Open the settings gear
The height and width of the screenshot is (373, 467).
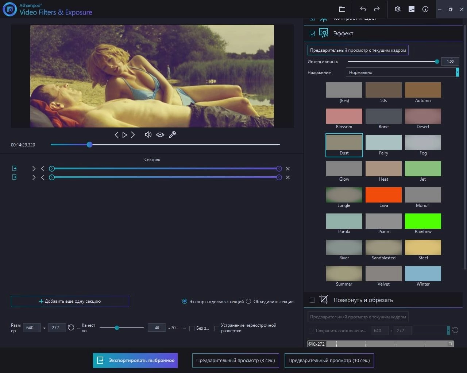[398, 9]
